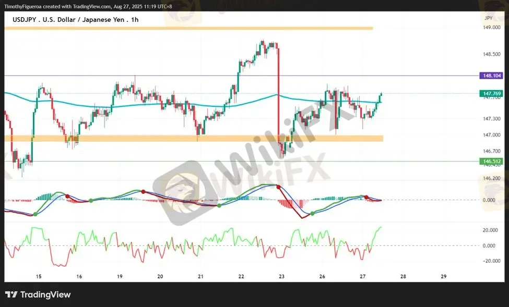509x307 pixels.
Task: Click the upper orange resistance band near 149.000
Action: (188, 29)
